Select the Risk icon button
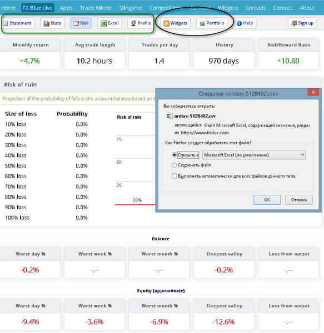The width and height of the screenshot is (324, 333). 76,23
